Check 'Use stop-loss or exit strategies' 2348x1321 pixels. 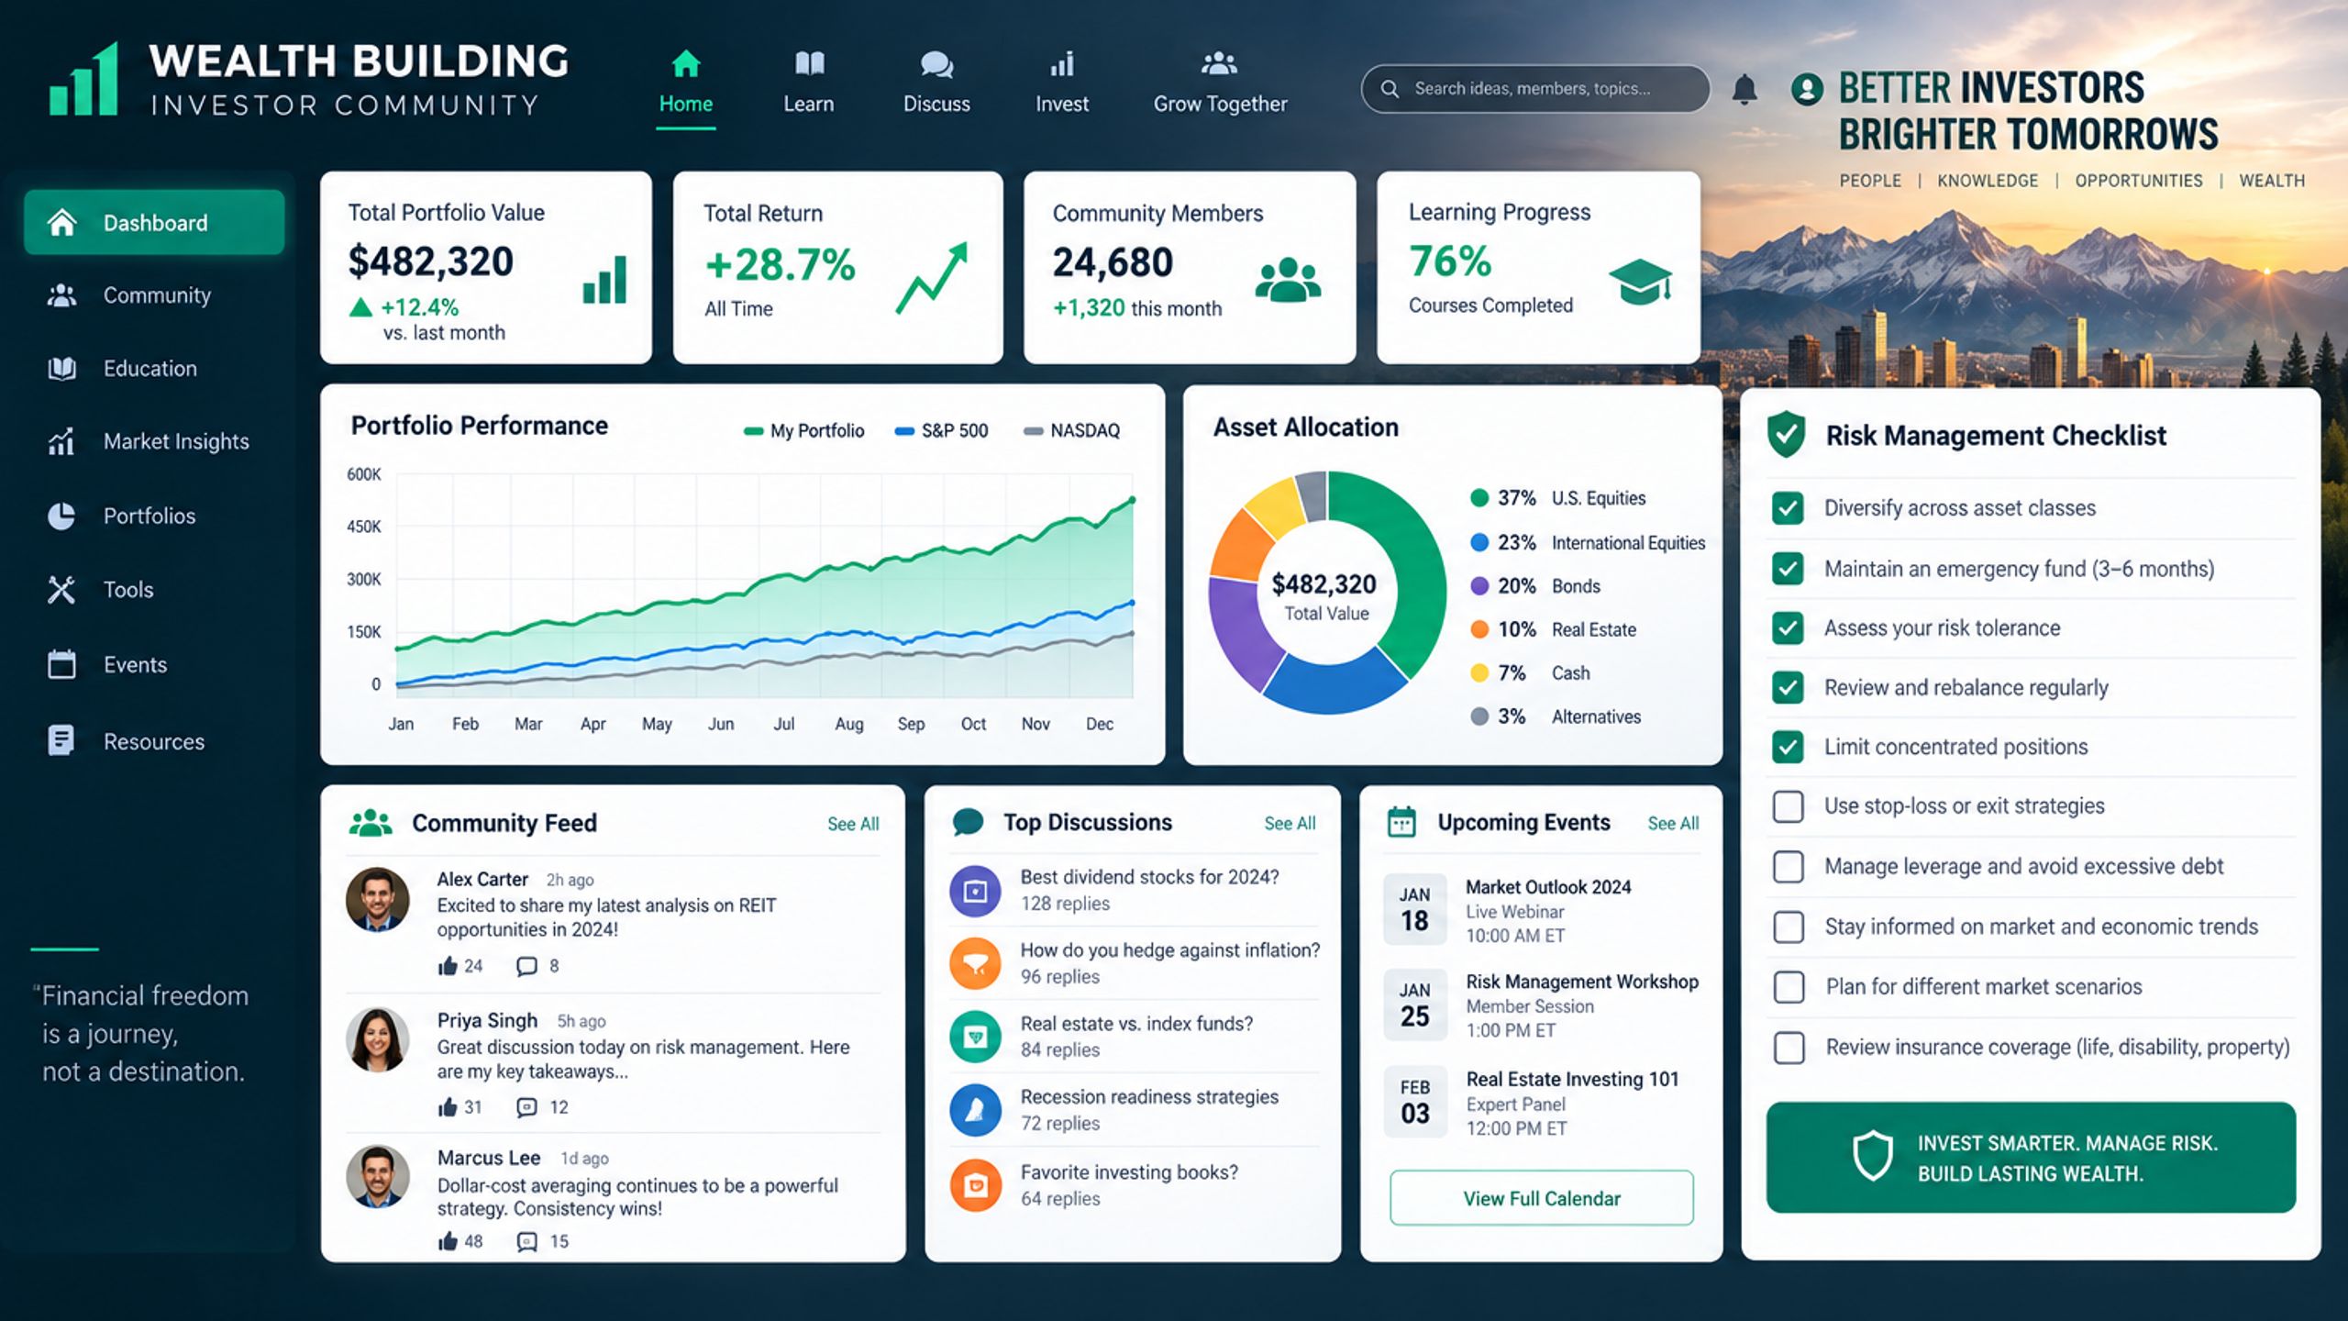click(x=1788, y=806)
